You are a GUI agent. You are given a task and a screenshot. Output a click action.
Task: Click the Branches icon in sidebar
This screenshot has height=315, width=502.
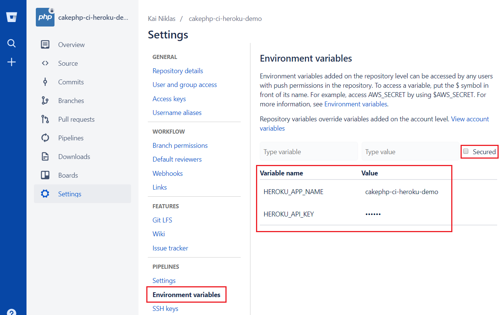(x=45, y=101)
